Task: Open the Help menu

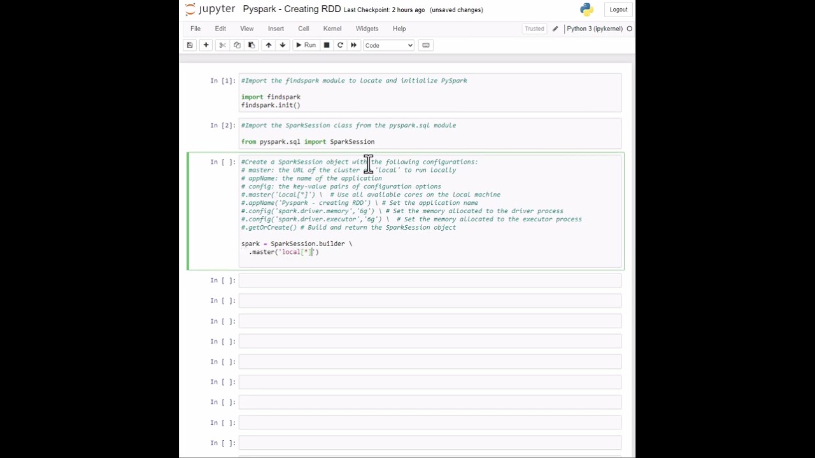Action: 399,29
